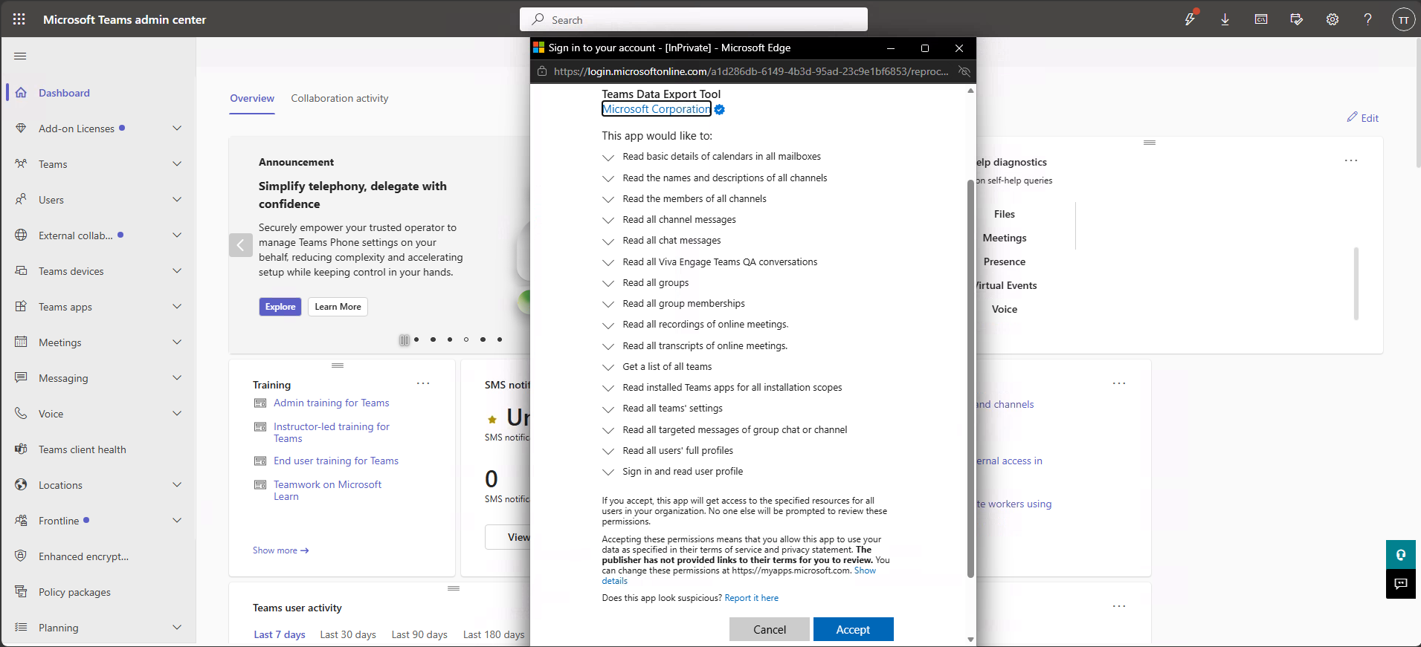Expand 'Read all channel messages' permission
1421x647 pixels.
pos(608,221)
